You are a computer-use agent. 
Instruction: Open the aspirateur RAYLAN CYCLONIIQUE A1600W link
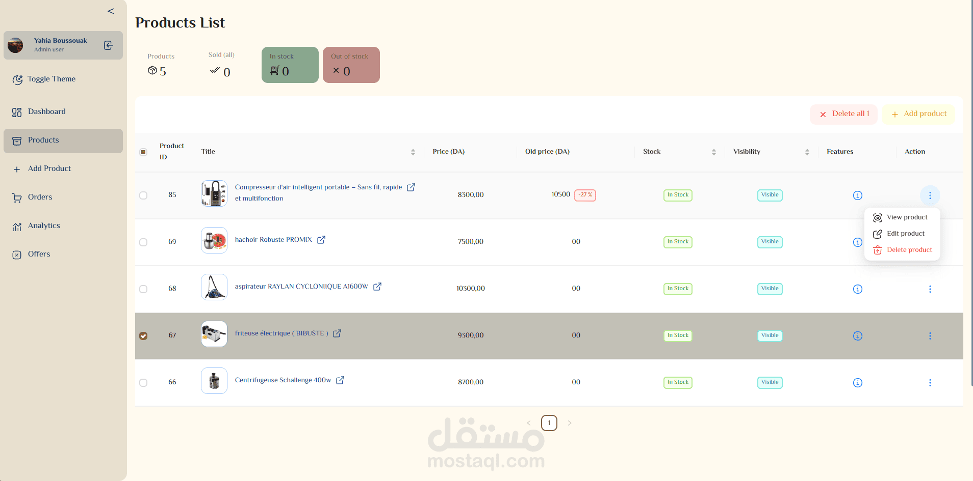point(301,287)
